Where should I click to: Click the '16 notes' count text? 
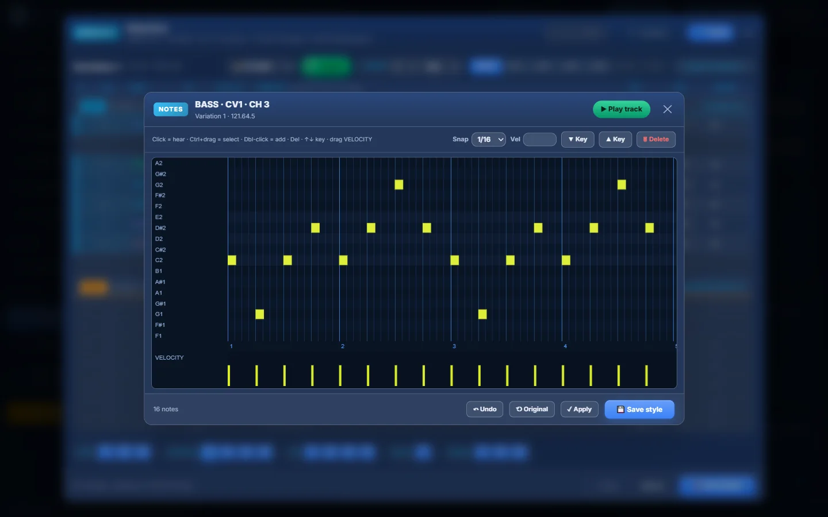166,410
